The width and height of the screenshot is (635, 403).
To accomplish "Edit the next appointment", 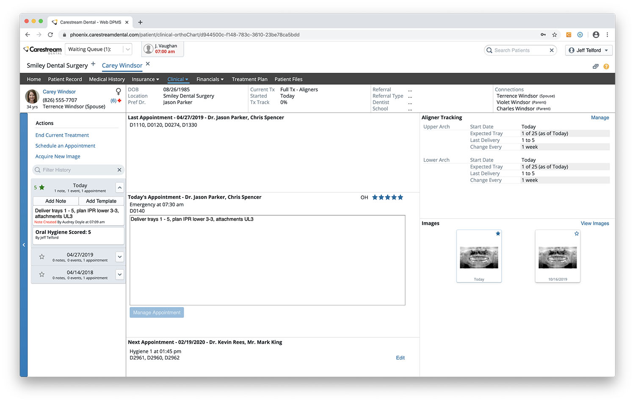I will click(400, 358).
